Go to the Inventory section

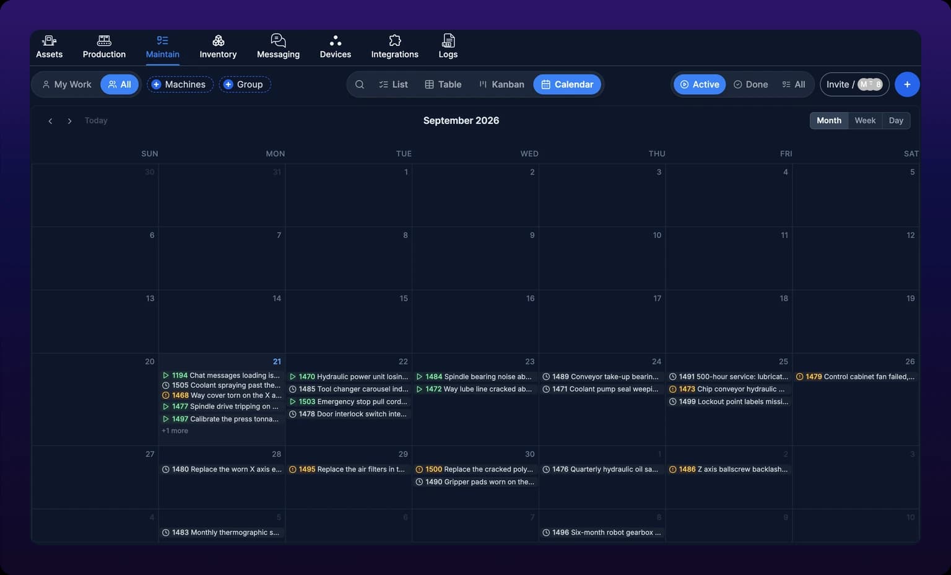pyautogui.click(x=218, y=47)
